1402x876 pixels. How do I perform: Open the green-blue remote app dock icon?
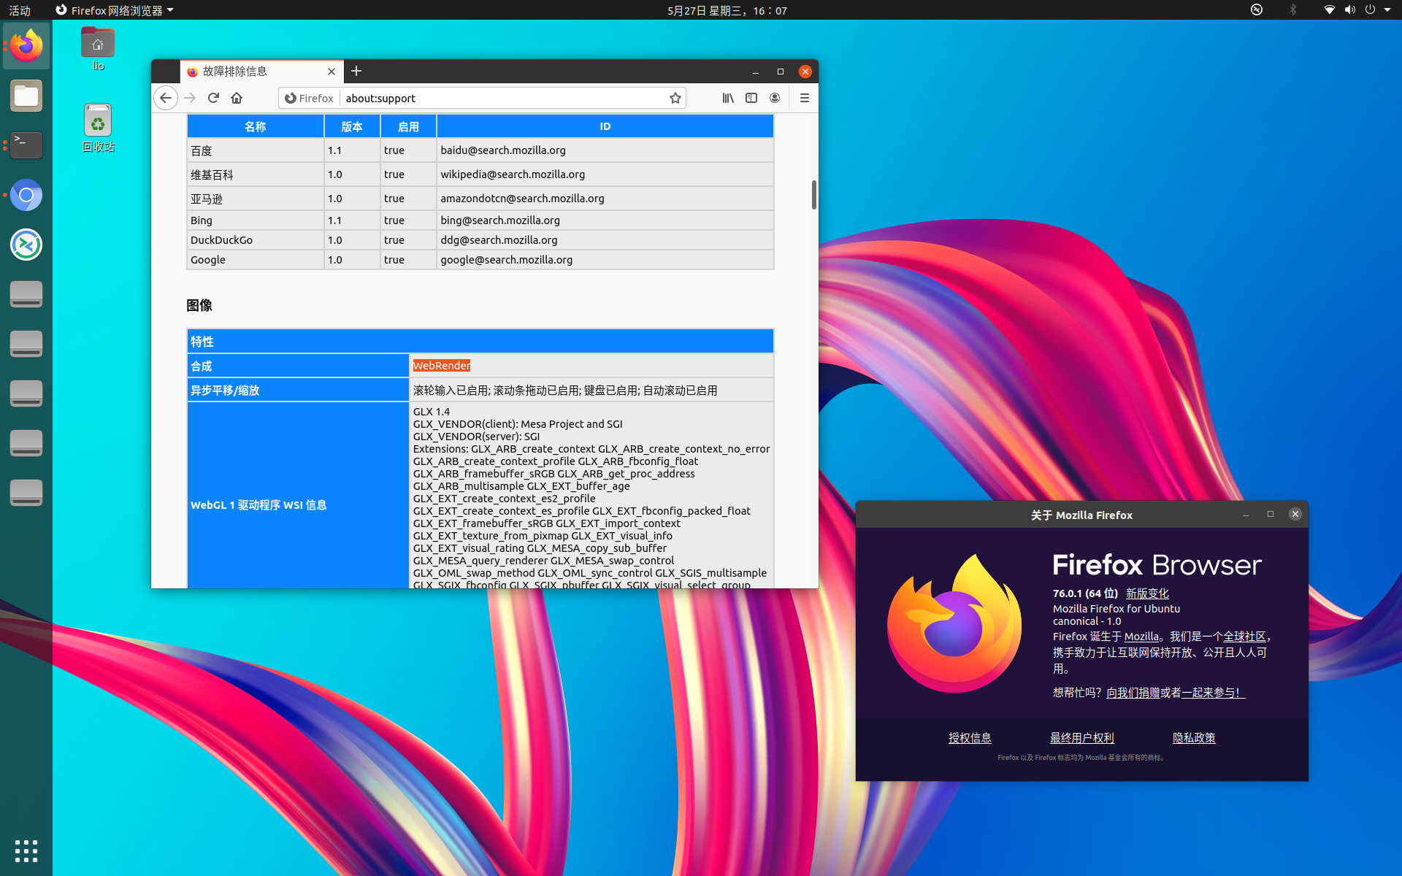point(26,245)
